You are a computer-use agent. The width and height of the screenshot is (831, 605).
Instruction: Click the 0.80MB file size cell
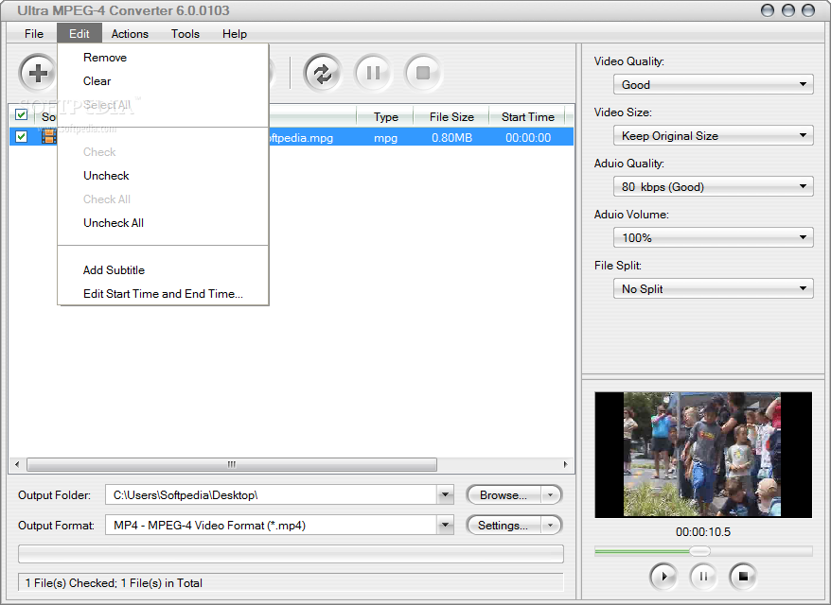click(451, 138)
